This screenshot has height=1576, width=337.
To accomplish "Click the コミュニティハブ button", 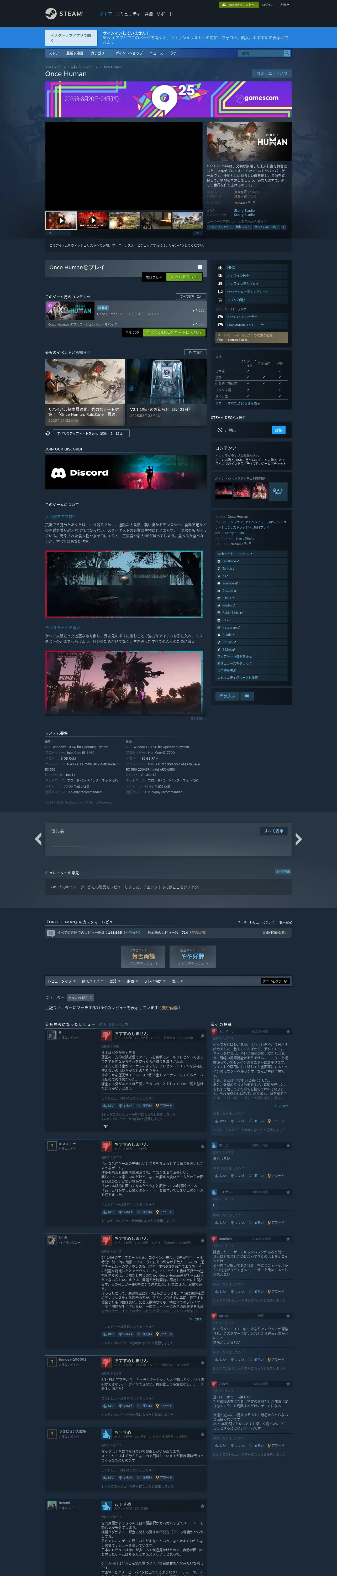I will [272, 74].
